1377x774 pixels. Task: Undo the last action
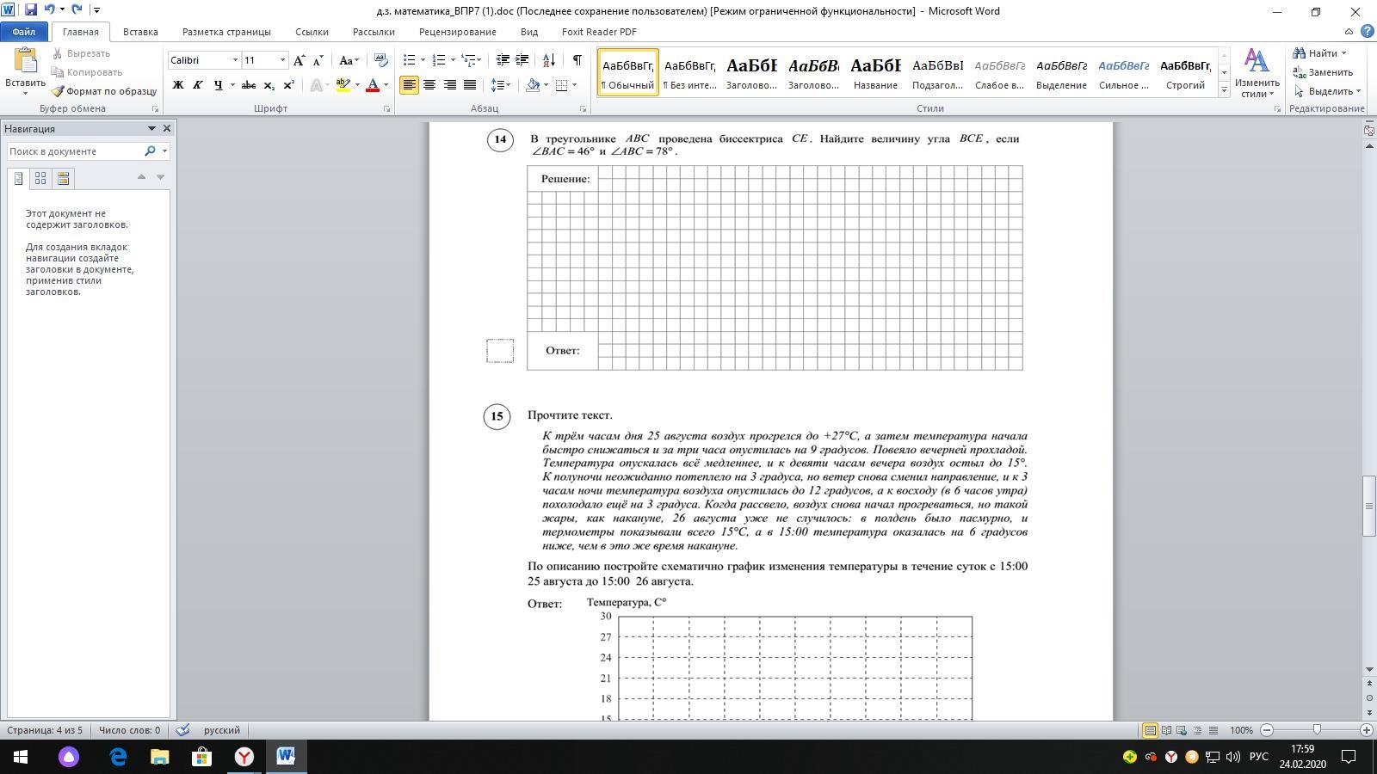point(49,9)
